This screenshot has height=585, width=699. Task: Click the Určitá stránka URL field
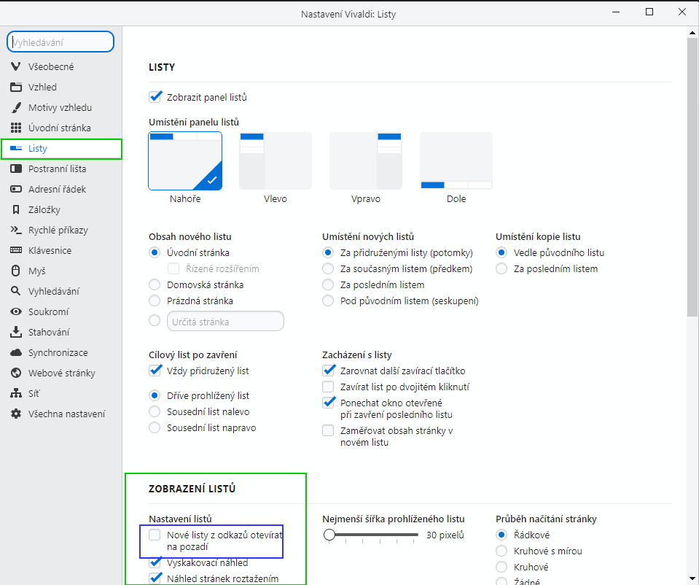(225, 321)
